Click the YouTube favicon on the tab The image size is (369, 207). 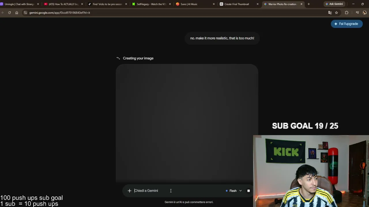46,4
